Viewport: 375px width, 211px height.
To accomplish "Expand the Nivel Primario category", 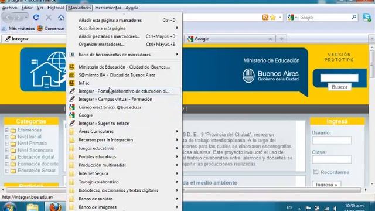I will (x=6, y=144).
